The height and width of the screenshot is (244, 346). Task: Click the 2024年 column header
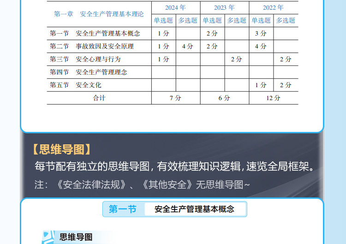coord(175,8)
